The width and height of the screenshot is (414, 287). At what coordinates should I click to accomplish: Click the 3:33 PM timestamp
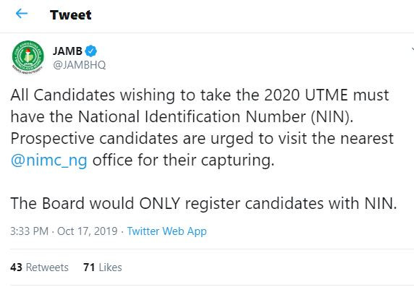click(x=29, y=231)
